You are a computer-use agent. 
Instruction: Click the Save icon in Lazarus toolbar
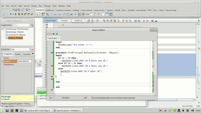coord(16,10)
